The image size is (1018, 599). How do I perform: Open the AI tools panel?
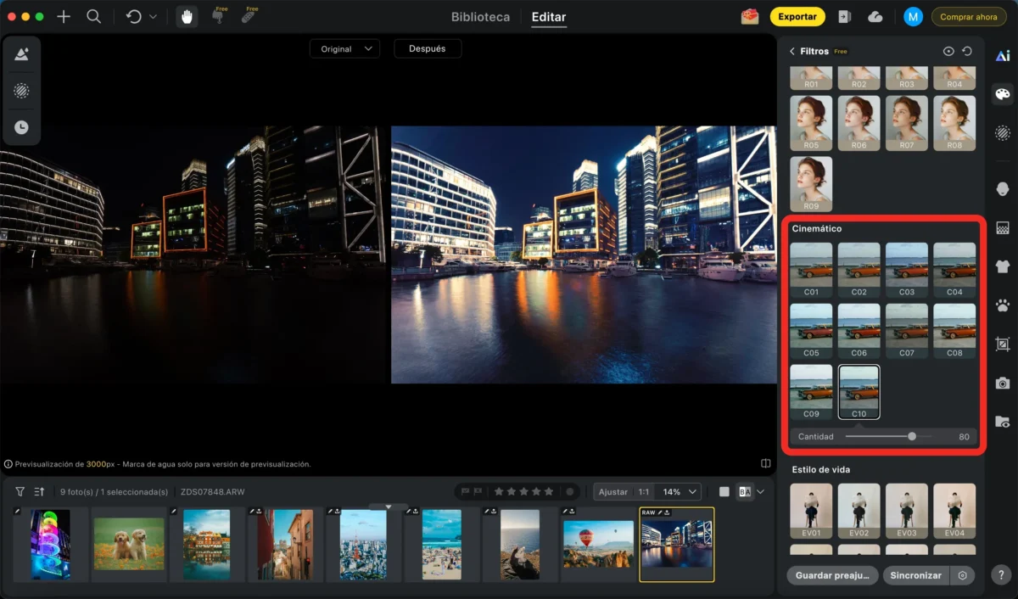tap(1003, 56)
